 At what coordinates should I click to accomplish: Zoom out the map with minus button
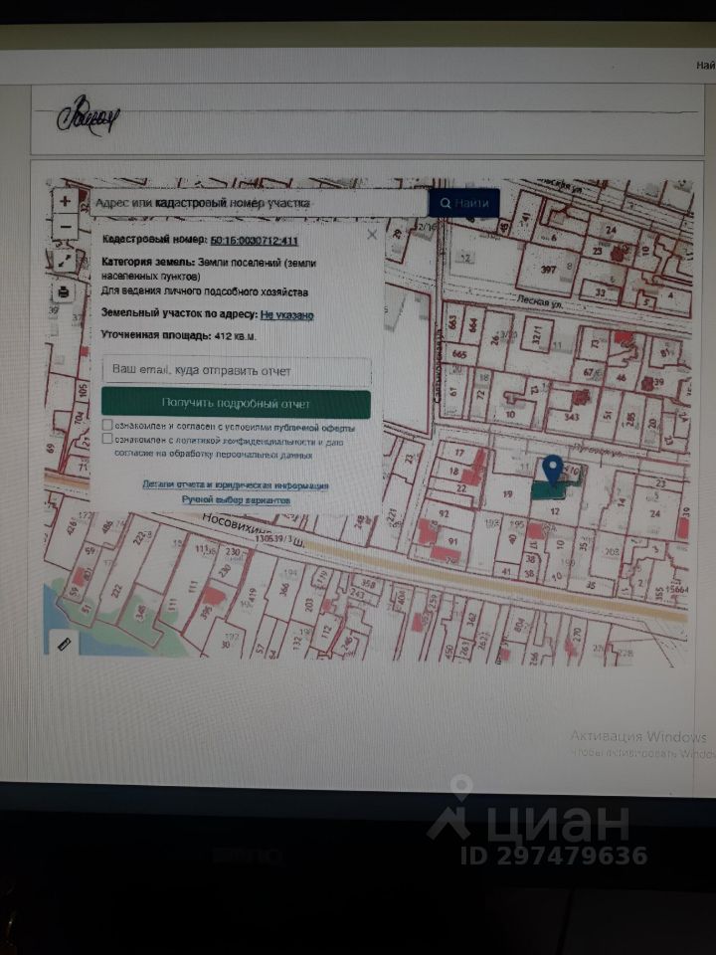[66, 227]
